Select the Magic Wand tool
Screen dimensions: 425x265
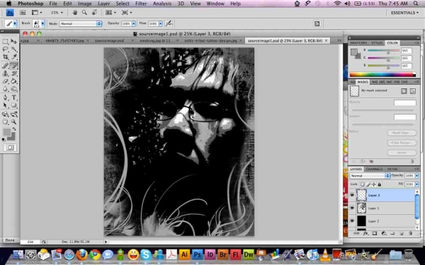click(14, 49)
